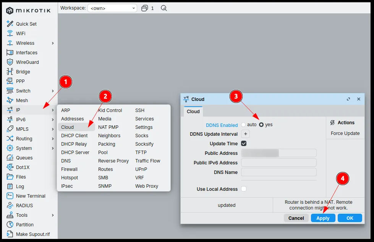The width and height of the screenshot is (374, 242).
Task: Open Services in the IP submenu
Action: point(144,119)
